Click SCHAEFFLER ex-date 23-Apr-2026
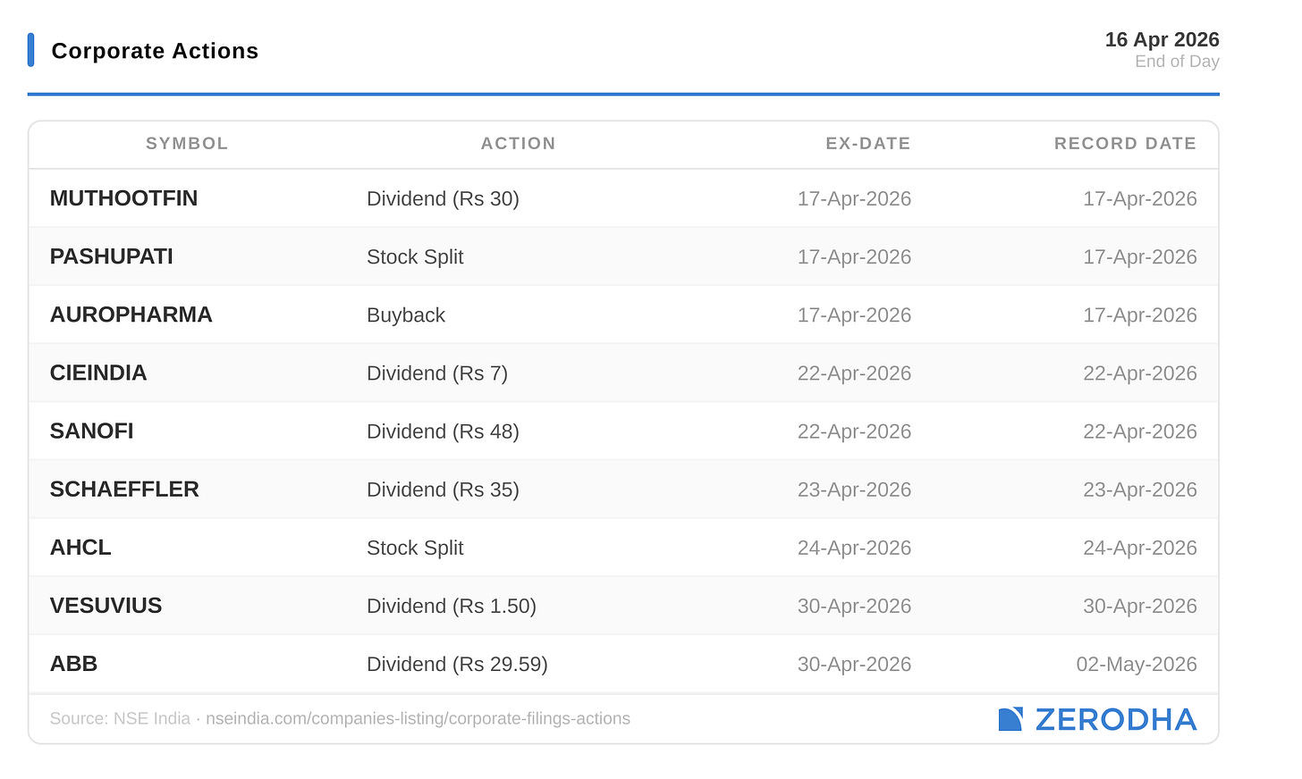Viewport: 1302px width, 779px height. (854, 490)
